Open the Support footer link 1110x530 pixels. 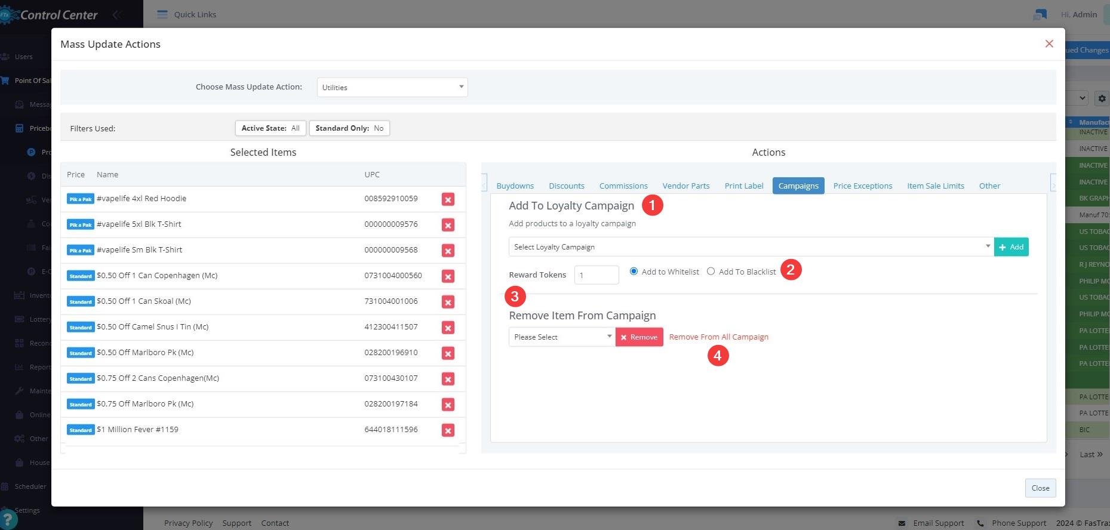[x=237, y=523]
